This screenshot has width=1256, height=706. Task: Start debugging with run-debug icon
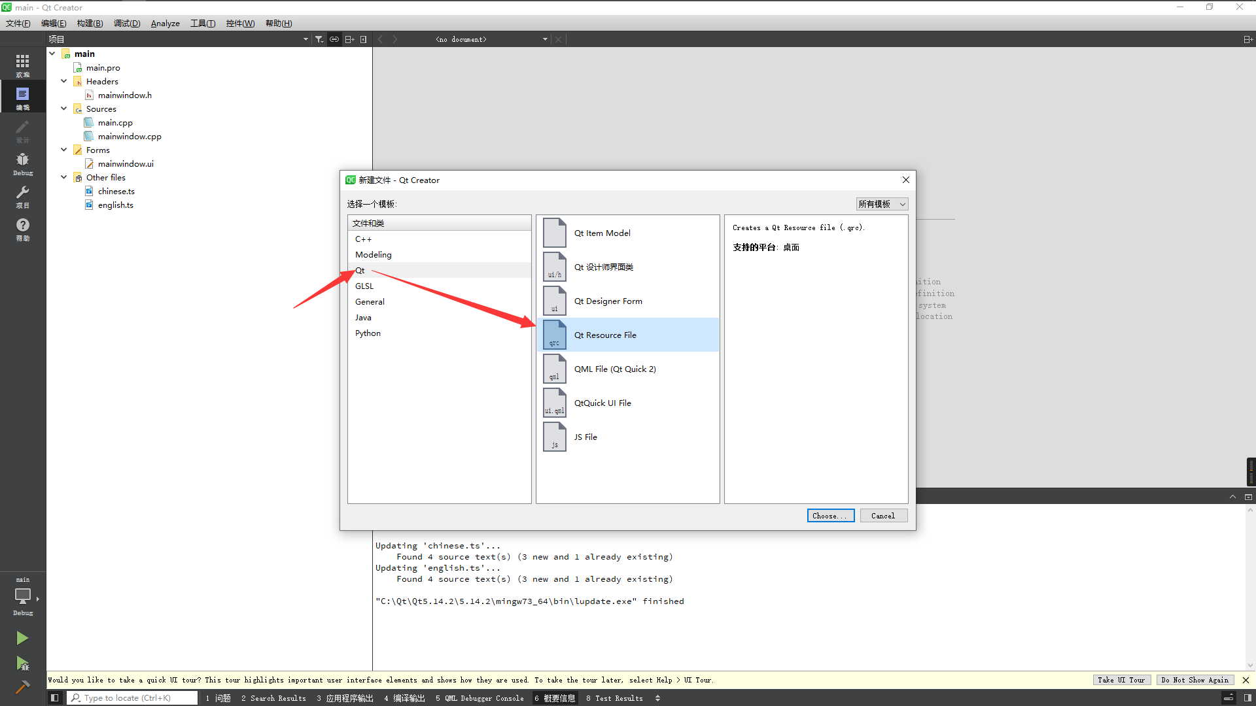[x=22, y=664]
